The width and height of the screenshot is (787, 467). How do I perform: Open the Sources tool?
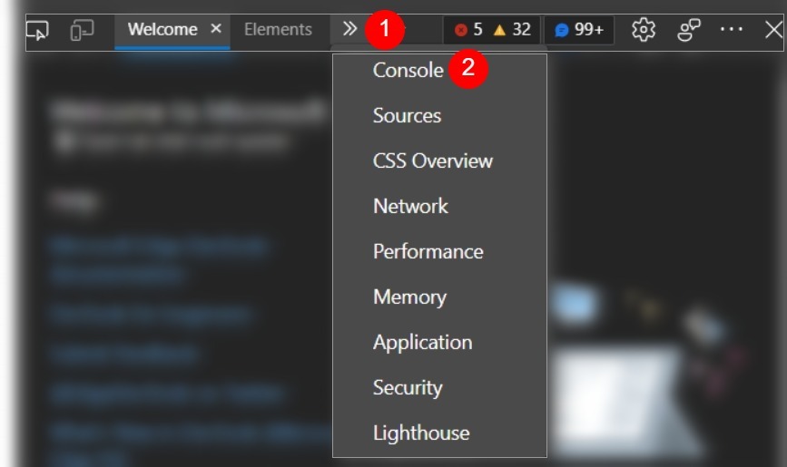point(407,115)
